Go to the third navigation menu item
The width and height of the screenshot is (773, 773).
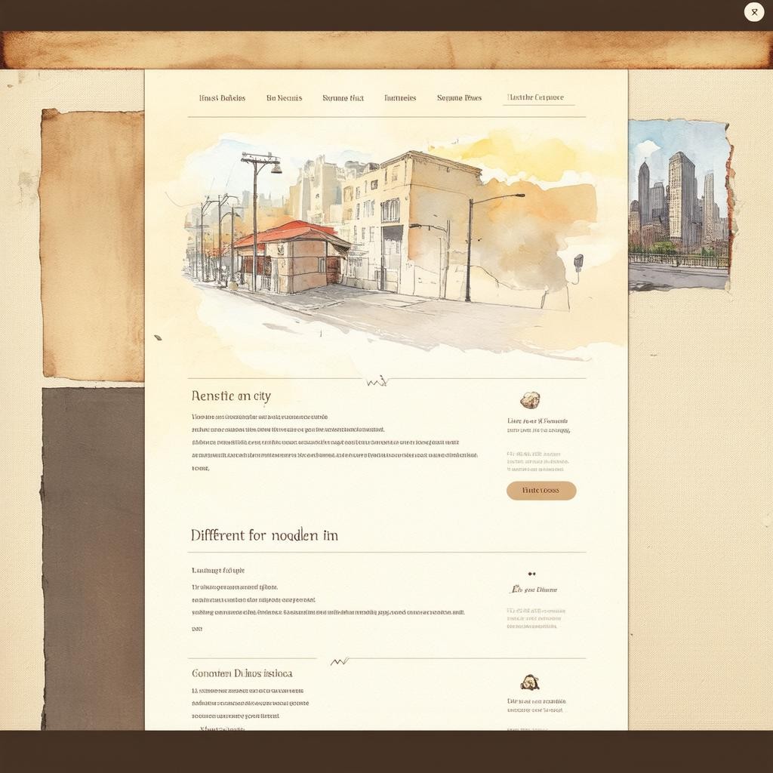point(343,98)
